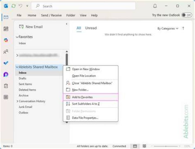Click the Send/Receive All Folders sync icon
The image size is (195, 149).
tap(14, 6)
